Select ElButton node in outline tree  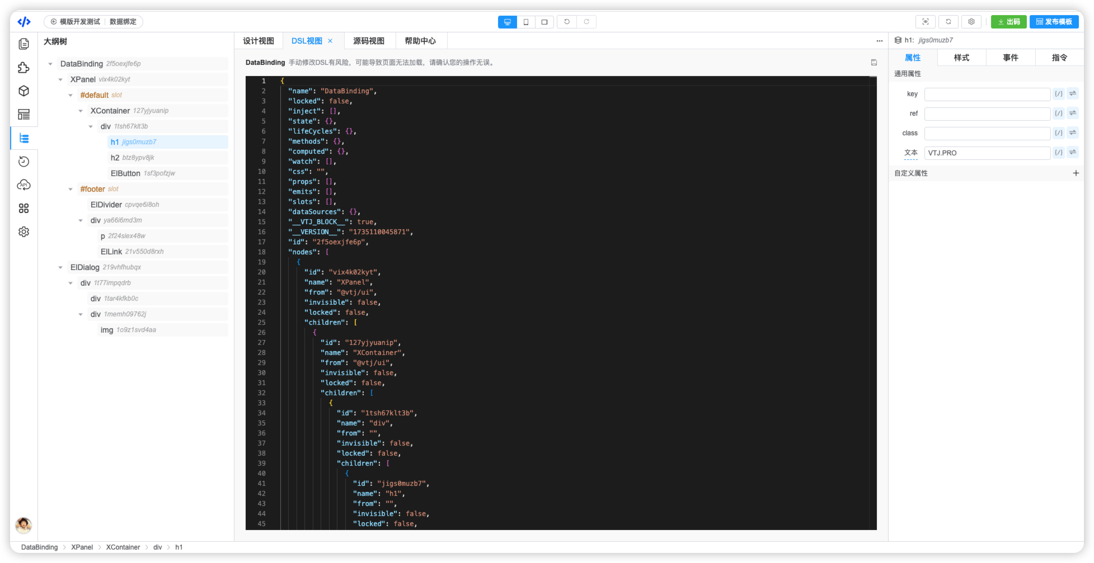(x=125, y=173)
